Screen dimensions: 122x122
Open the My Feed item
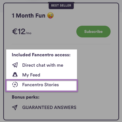pos(31,75)
